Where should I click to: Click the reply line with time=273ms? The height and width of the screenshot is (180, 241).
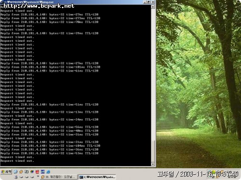pyautogui.click(x=50, y=18)
